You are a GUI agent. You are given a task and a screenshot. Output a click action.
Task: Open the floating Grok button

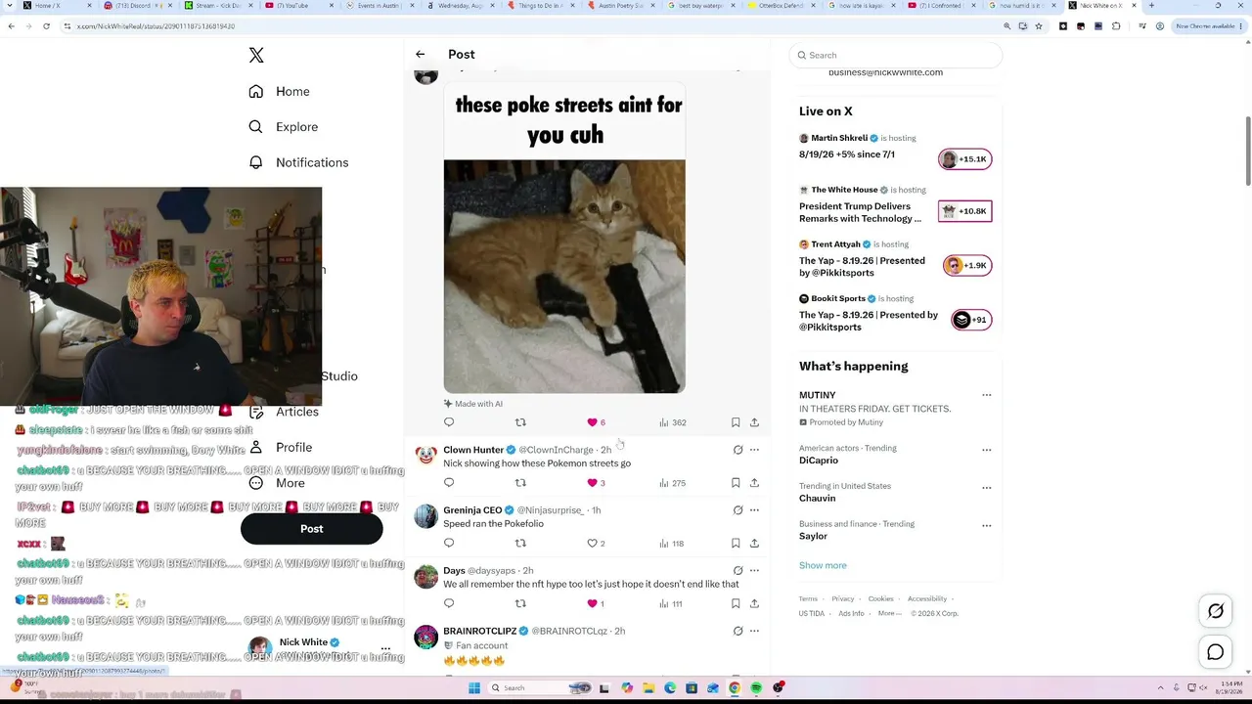coord(1216,611)
